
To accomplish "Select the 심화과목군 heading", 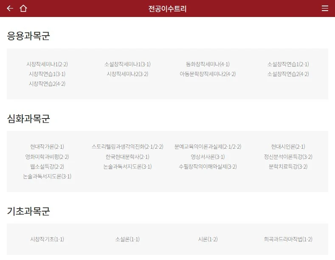I will tap(28, 119).
